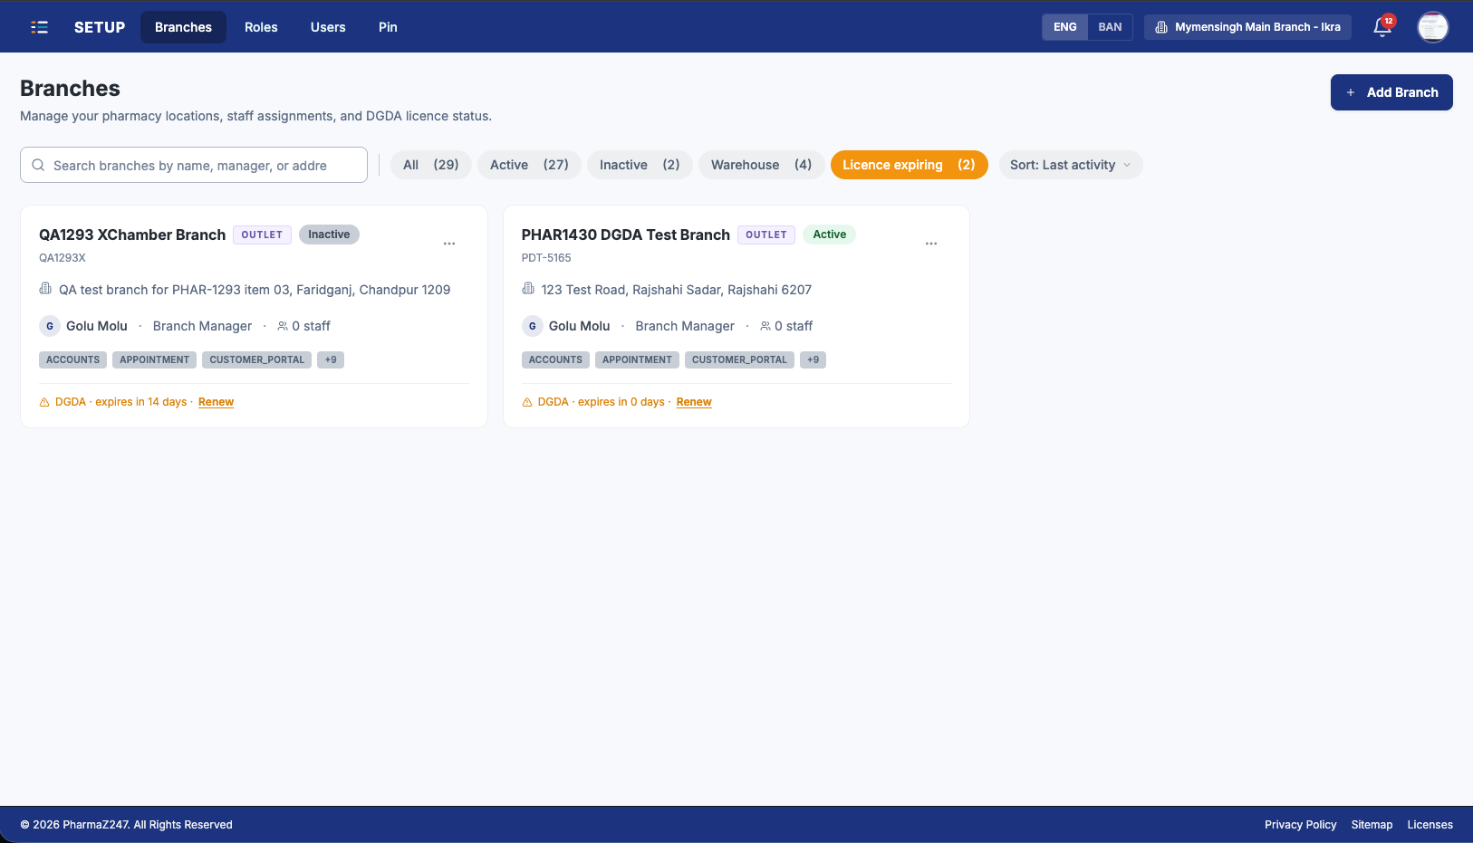Click the warning icon on PHAR1430 DGDA notice
The width and height of the screenshot is (1473, 843).
pos(527,402)
